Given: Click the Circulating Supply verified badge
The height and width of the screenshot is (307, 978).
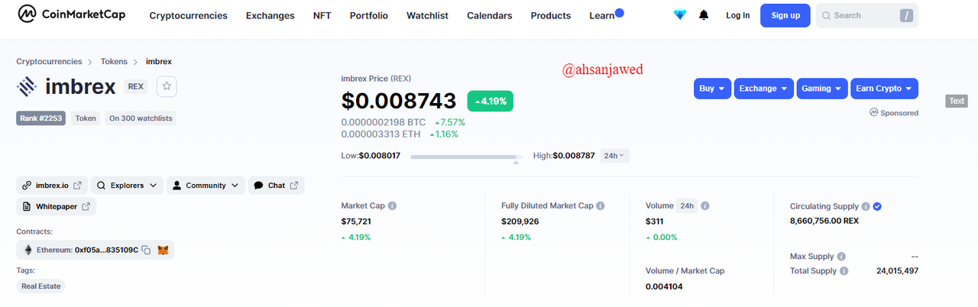Looking at the screenshot, I should [x=877, y=206].
